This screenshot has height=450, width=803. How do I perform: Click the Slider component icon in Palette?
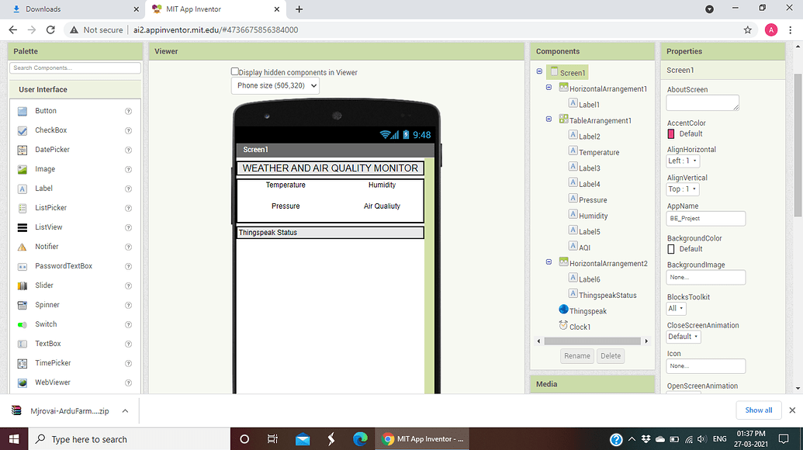pos(22,286)
